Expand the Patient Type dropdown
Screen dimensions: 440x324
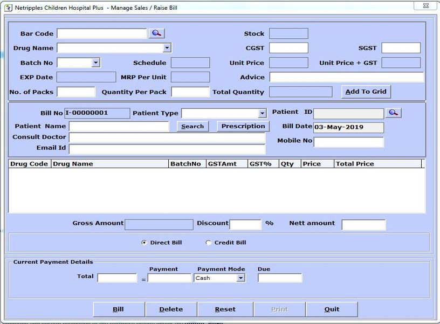point(262,113)
